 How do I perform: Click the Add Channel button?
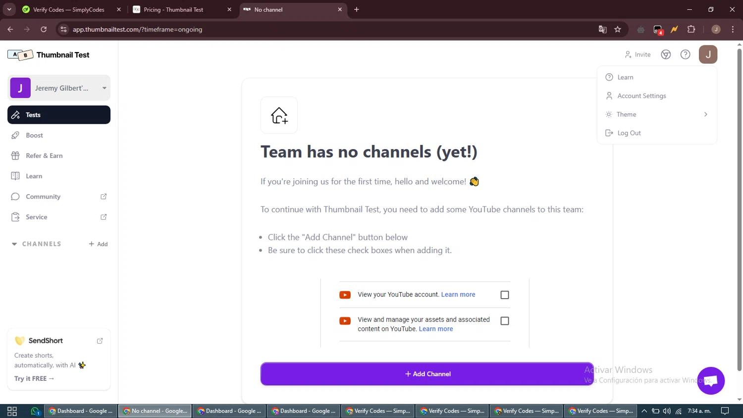pos(427,374)
